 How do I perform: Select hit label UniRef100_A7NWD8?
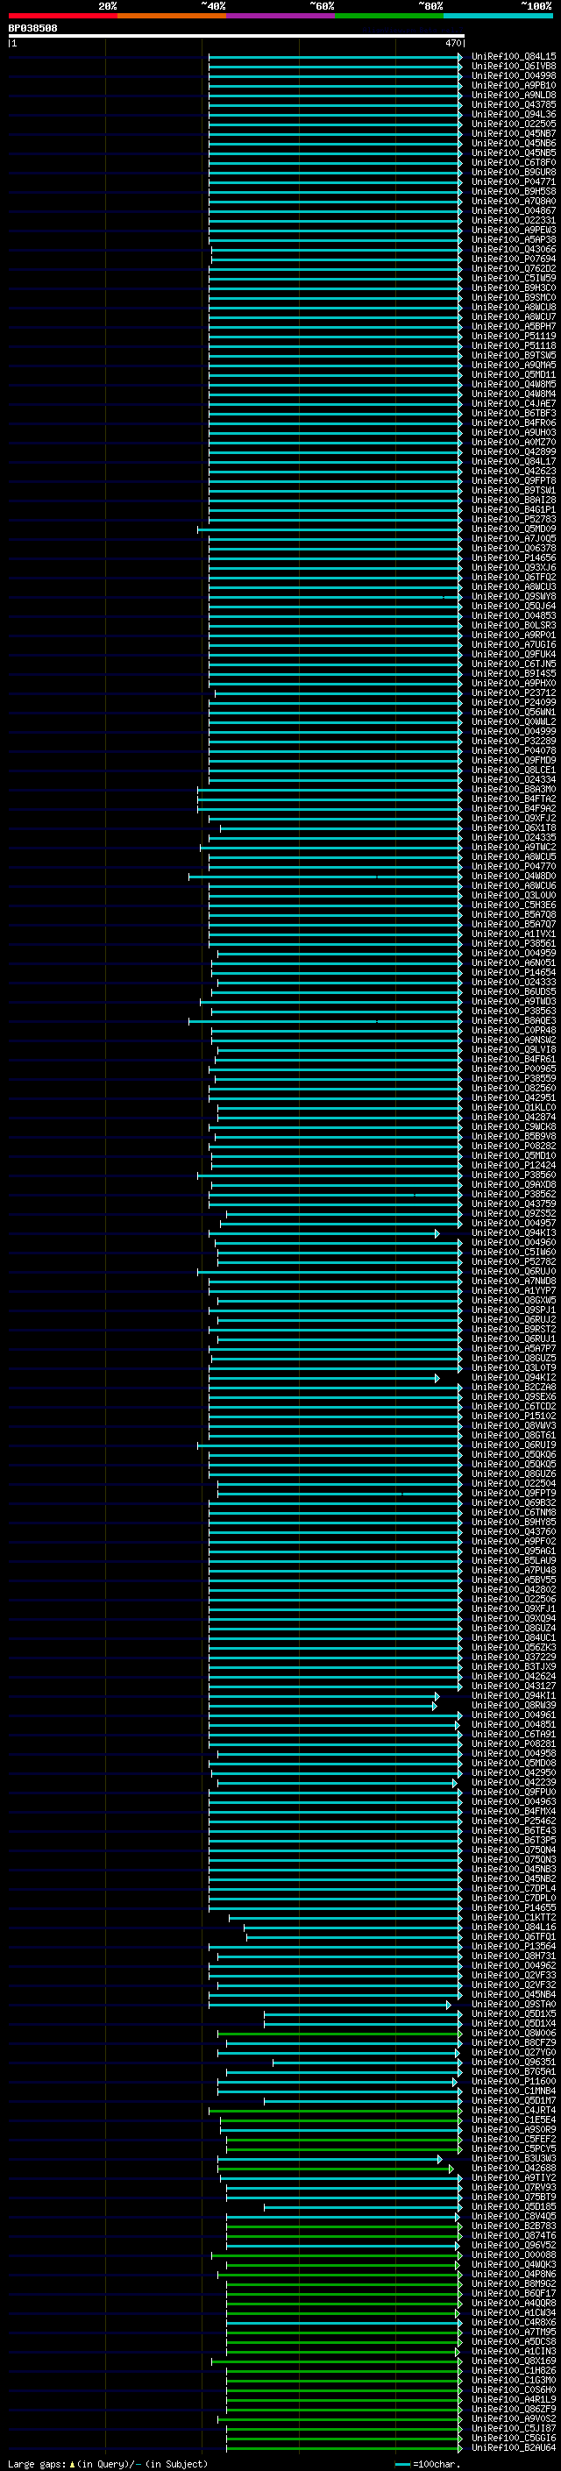pyautogui.click(x=514, y=1281)
